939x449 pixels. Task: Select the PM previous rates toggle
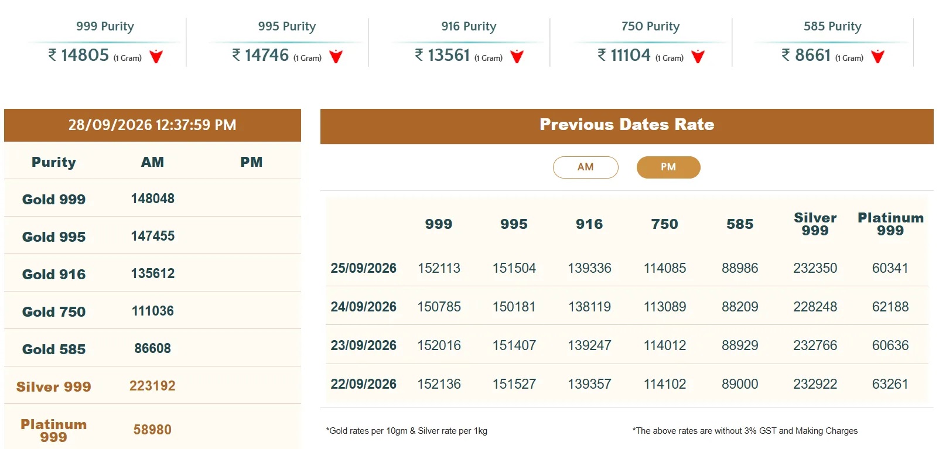coord(668,167)
